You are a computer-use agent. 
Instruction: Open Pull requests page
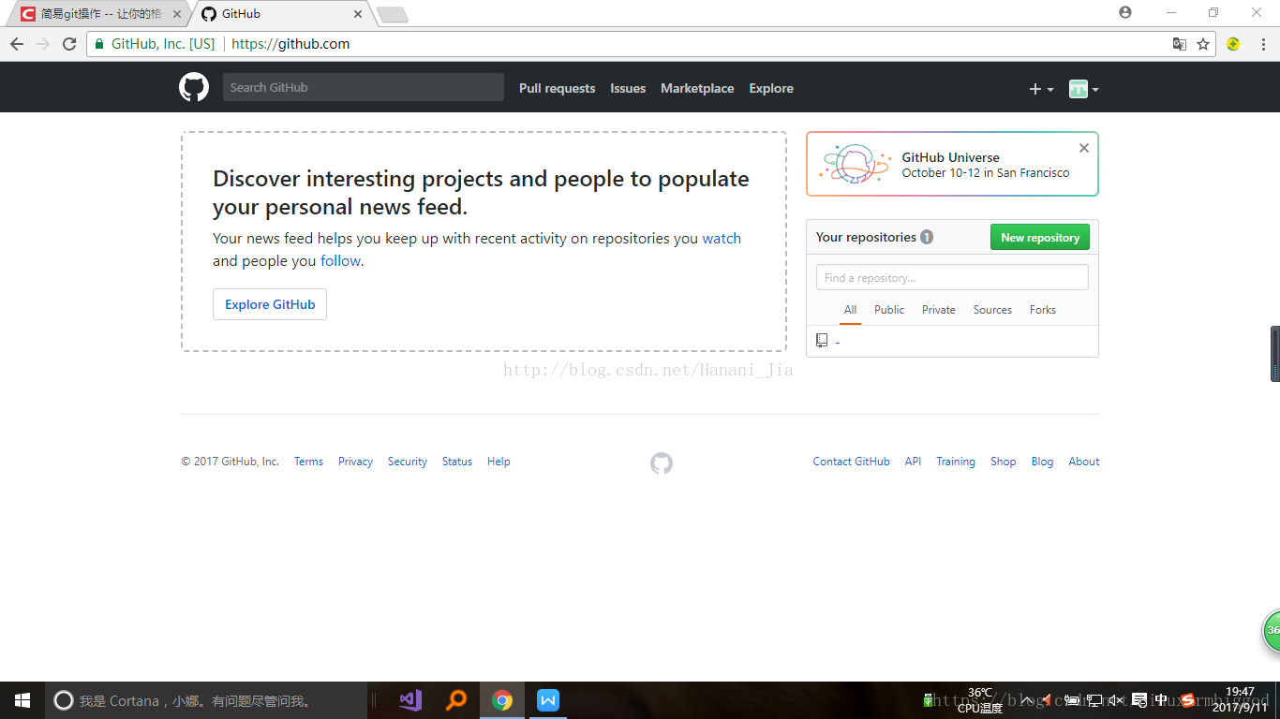557,88
